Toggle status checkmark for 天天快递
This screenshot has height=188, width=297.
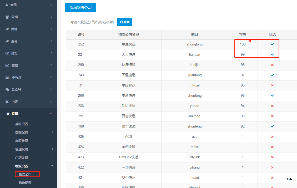tap(272, 54)
